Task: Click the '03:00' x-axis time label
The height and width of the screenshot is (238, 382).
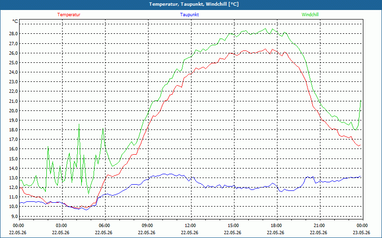Action: point(62,226)
